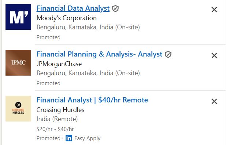The height and width of the screenshot is (145, 226).
Task: Click the LinkedIn Easy Apply icon
Action: coord(69,138)
